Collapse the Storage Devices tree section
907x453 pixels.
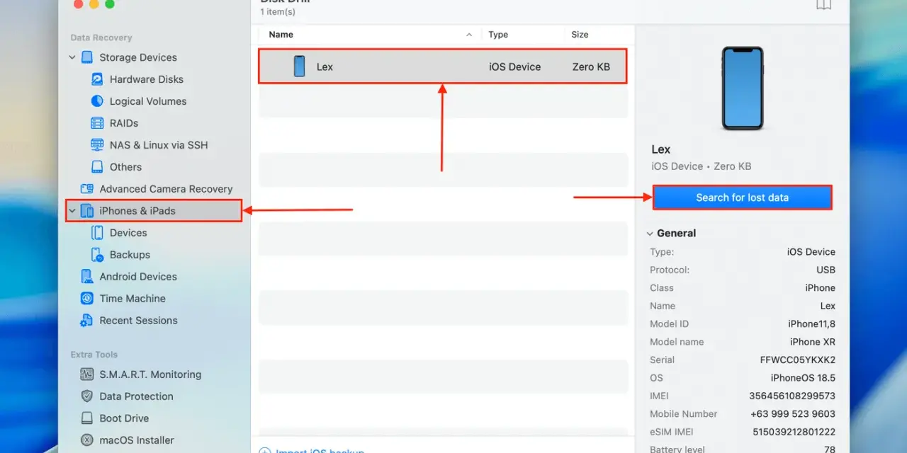point(72,57)
